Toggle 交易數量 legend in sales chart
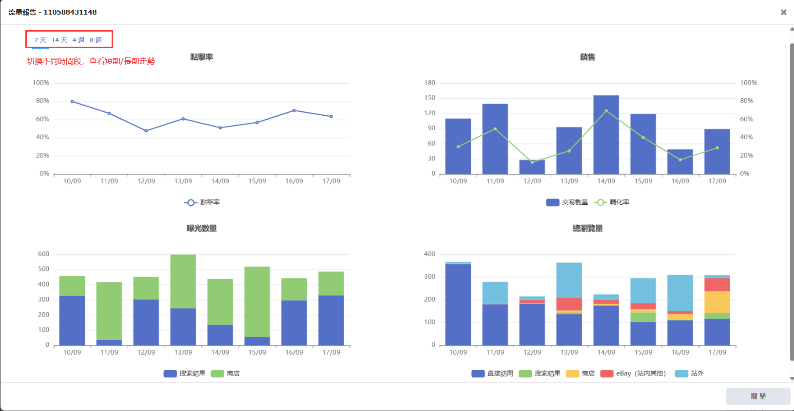 click(x=552, y=202)
